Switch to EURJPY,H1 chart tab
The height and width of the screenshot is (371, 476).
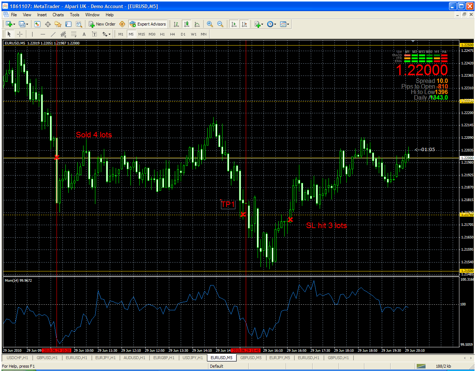coord(105,358)
